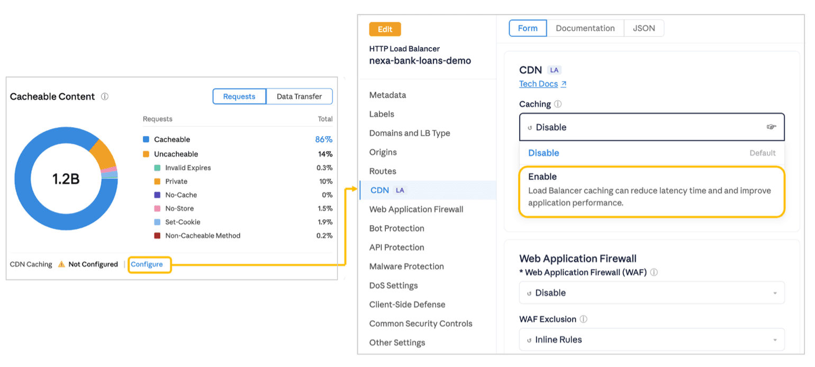The image size is (815, 367).
Task: Switch to the Data Transfer view
Action: coord(300,96)
